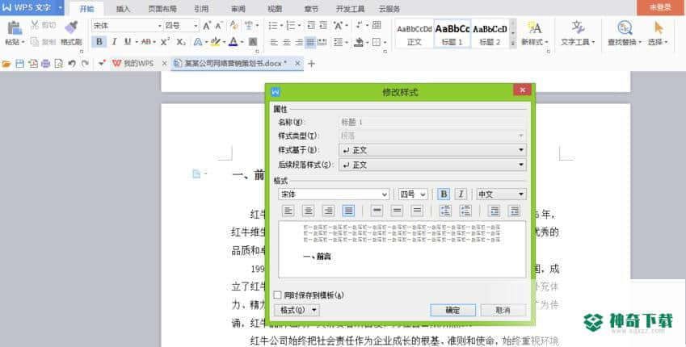Click double line spacing icon in dialog
Viewport: 686px width, 347px height.
[417, 211]
